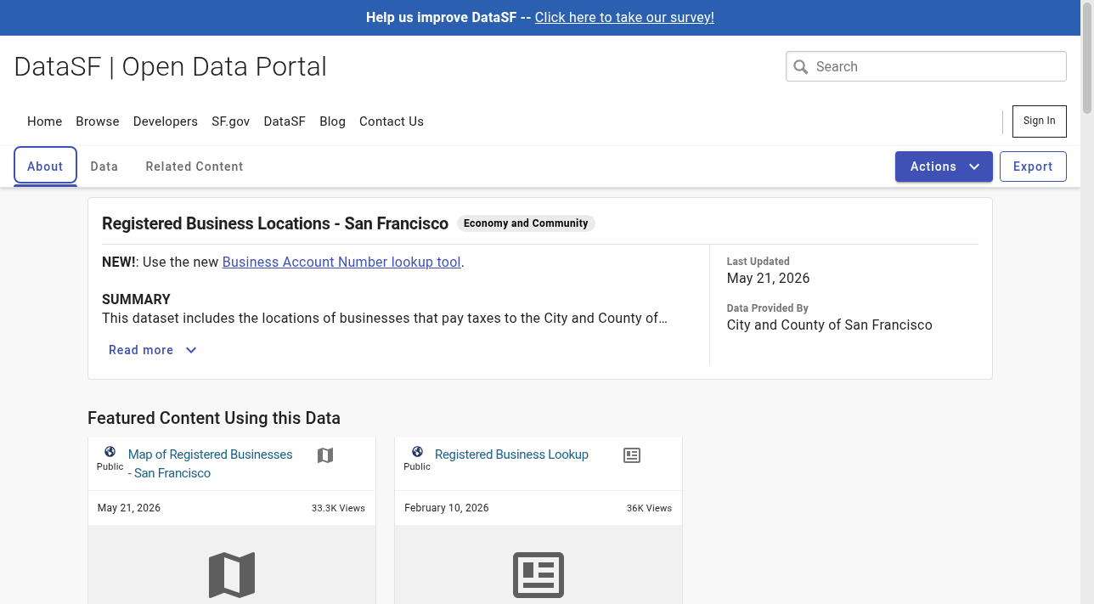The width and height of the screenshot is (1094, 604).
Task: Click the 33.3K Views text
Action: [x=338, y=508]
